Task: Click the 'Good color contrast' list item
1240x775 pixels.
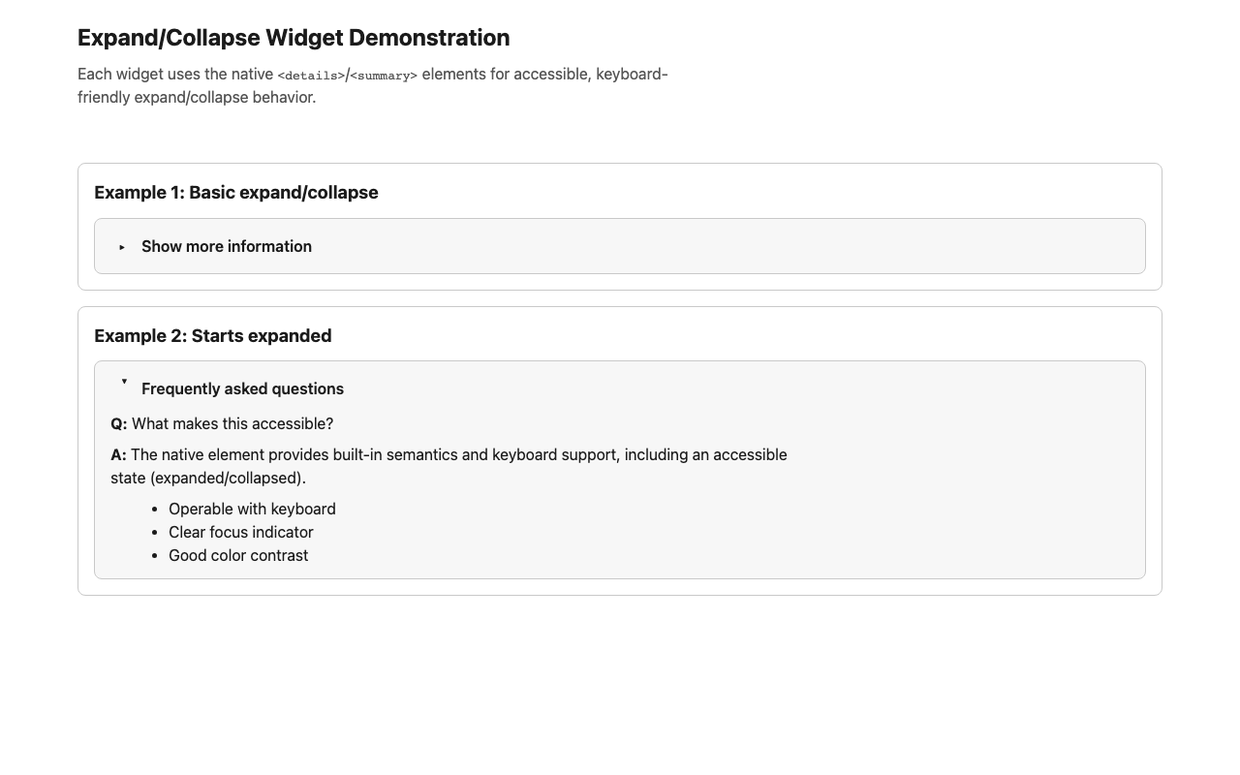Action: click(238, 555)
